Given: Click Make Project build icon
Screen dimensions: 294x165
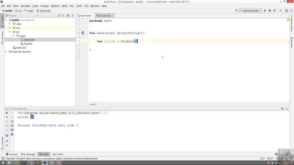Looking at the screenshot, I should tap(236, 11).
